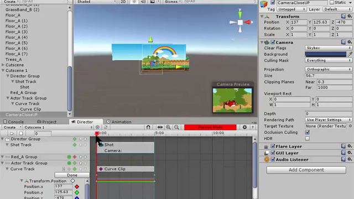
Task: Disable the Camera component checkbox
Action: pyautogui.click(x=273, y=42)
